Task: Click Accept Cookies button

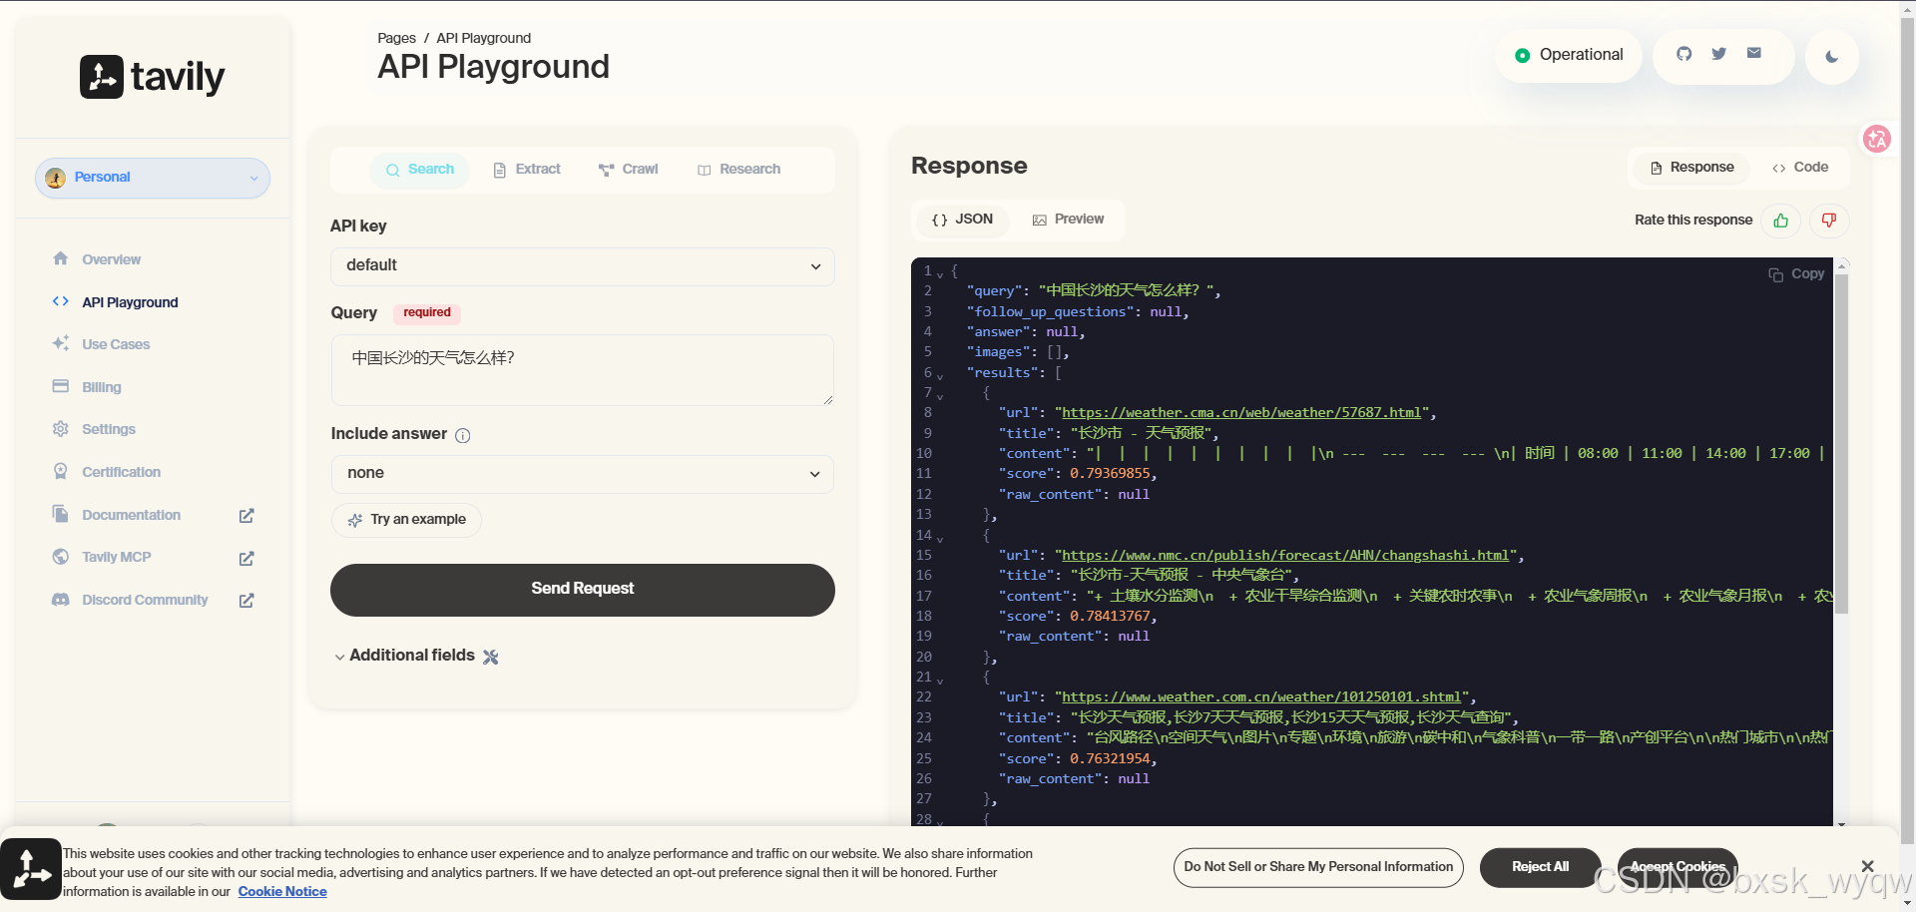Action: tap(1677, 867)
